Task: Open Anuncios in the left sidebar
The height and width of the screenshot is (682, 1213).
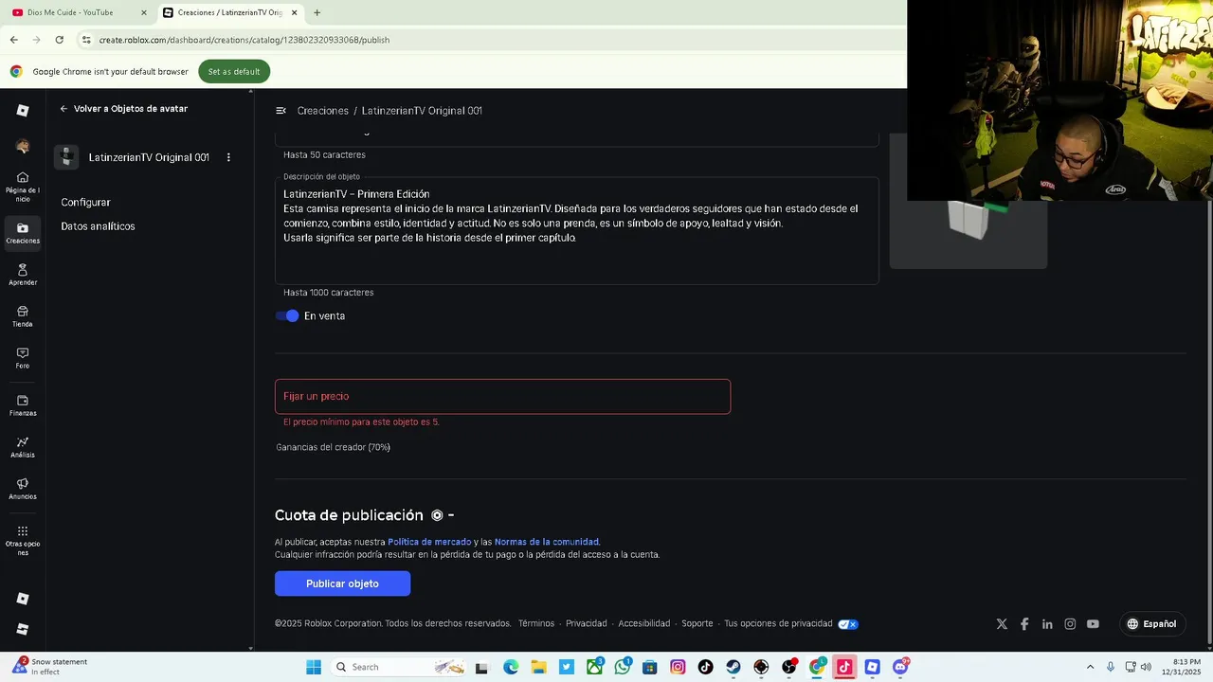Action: (23, 489)
